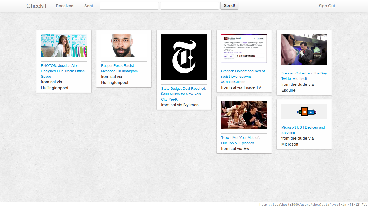Open State Budget Deal Reached article link
368x207 pixels.
tap(184, 94)
